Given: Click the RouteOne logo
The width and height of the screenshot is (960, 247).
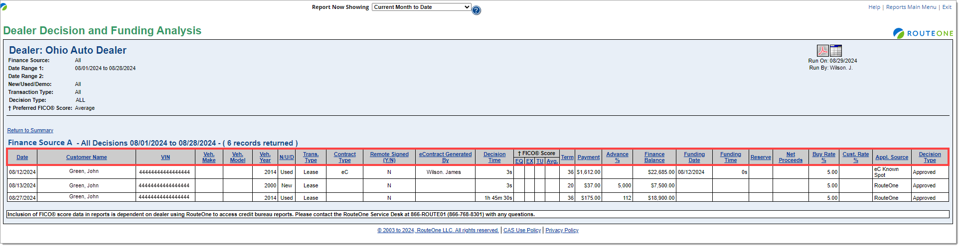Looking at the screenshot, I should (923, 33).
